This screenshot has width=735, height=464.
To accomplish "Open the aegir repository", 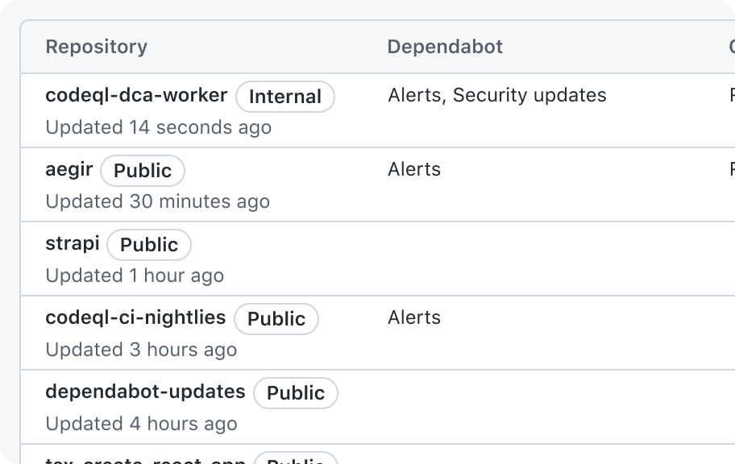I will 69,170.
